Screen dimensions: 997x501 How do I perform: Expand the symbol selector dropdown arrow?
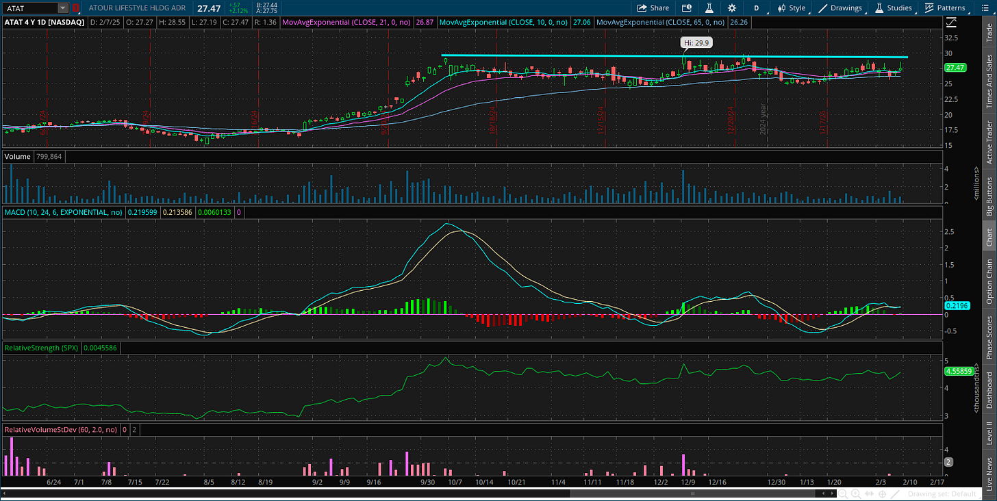(x=63, y=8)
